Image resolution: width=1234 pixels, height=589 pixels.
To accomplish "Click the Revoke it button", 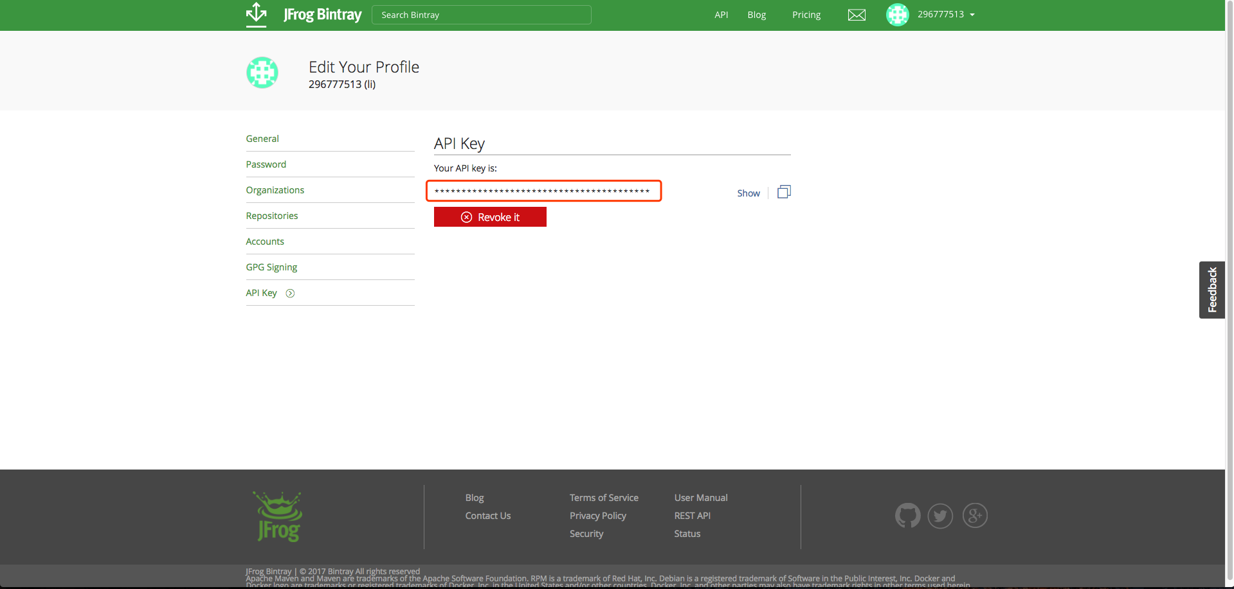I will (490, 217).
